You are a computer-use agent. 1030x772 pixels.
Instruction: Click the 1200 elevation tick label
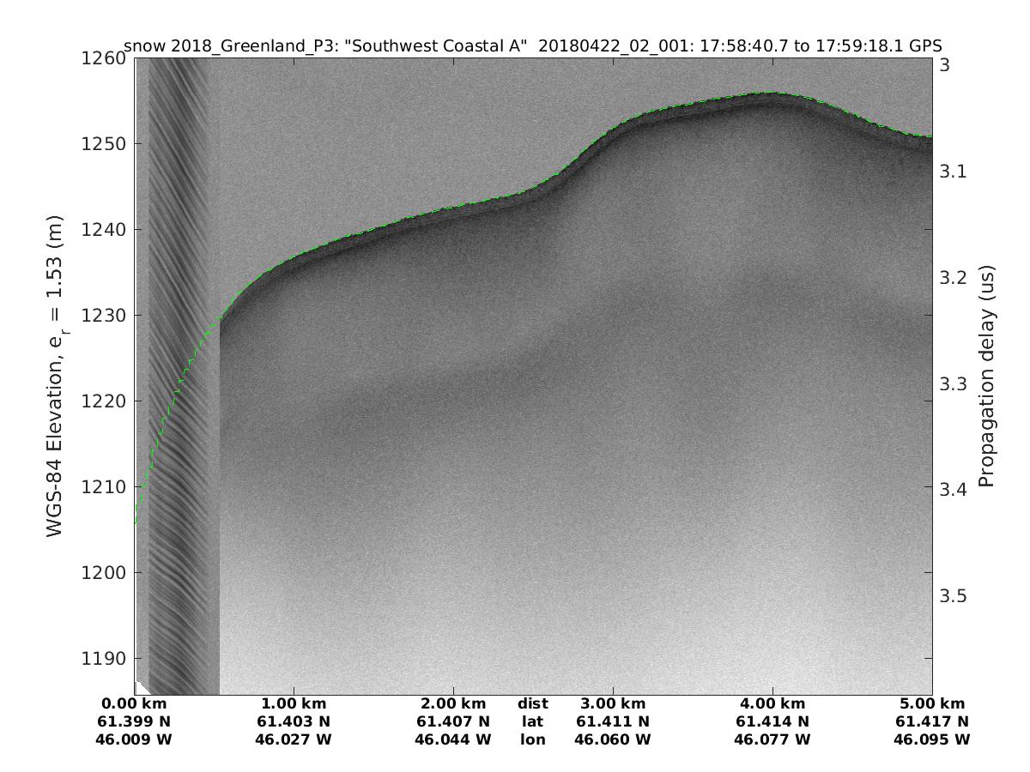click(103, 573)
